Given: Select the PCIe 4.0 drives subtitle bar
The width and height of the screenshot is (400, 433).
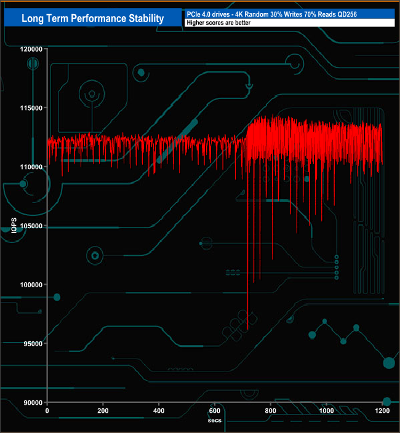Looking at the screenshot, I should click(289, 14).
